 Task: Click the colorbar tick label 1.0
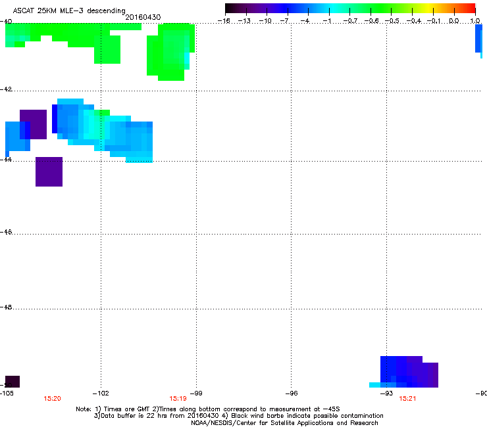(475, 21)
